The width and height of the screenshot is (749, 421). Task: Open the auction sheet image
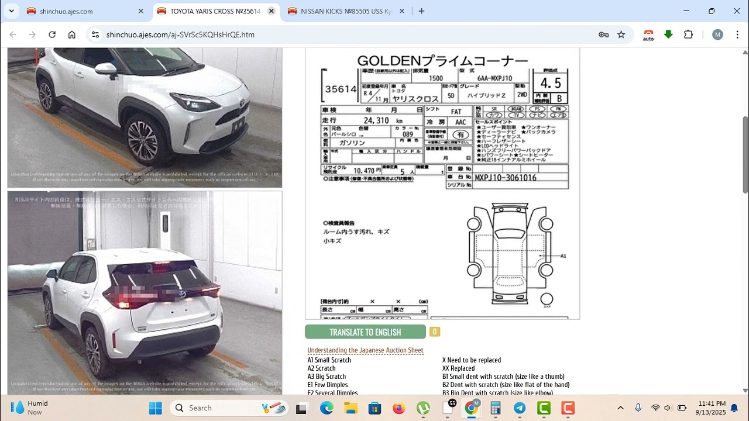pyautogui.click(x=442, y=184)
